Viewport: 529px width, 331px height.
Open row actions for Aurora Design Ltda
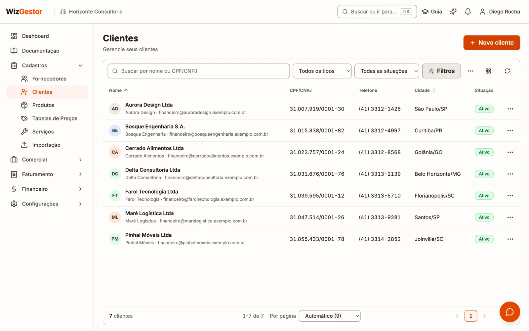[x=510, y=109]
